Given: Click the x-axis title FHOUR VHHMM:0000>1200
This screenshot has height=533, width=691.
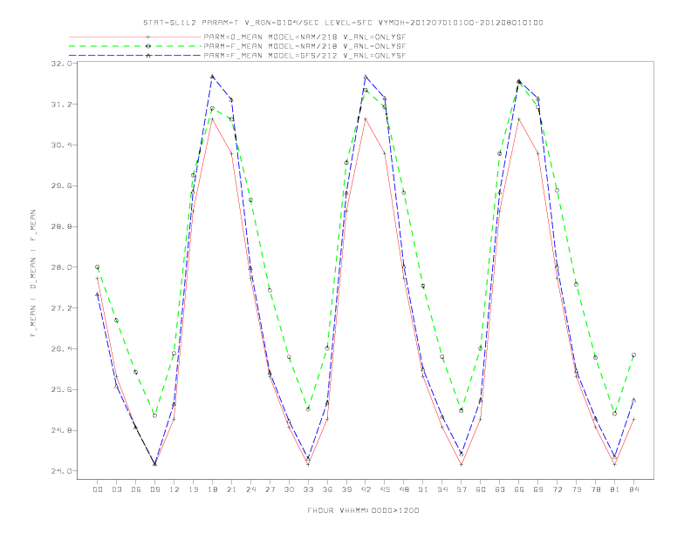Looking at the screenshot, I should [363, 510].
